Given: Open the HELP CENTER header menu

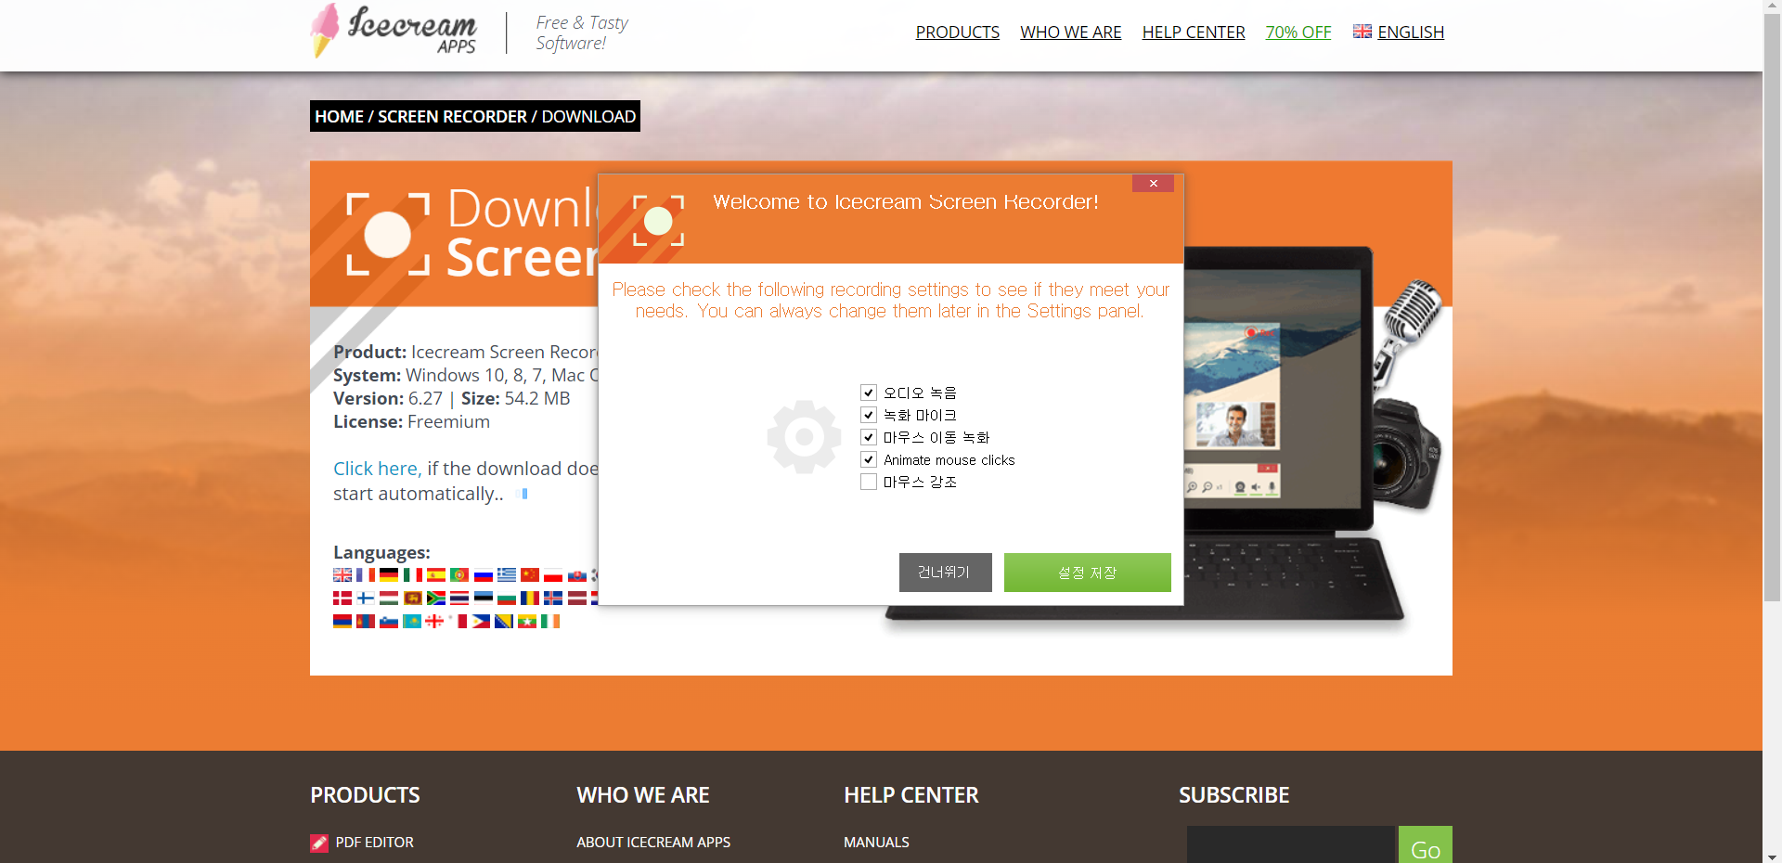Looking at the screenshot, I should pyautogui.click(x=1194, y=32).
